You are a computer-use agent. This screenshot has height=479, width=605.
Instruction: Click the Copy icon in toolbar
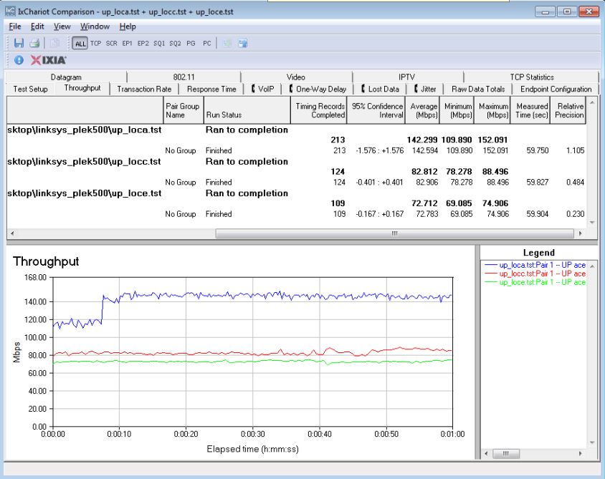tap(54, 43)
